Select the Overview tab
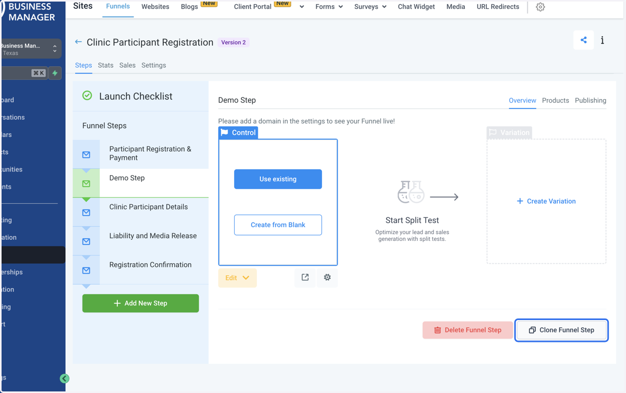The width and height of the screenshot is (626, 393). click(523, 100)
